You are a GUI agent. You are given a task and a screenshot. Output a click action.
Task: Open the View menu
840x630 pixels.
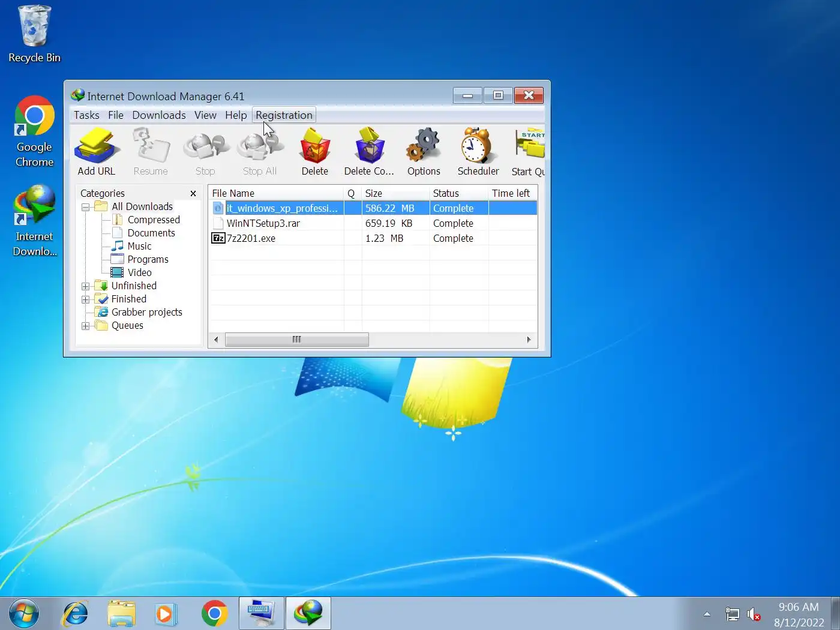(x=205, y=115)
